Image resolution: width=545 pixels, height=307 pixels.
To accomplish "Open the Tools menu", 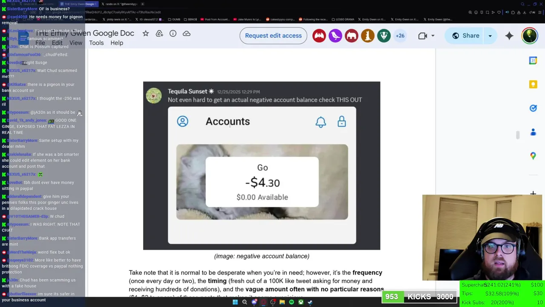I will (96, 43).
